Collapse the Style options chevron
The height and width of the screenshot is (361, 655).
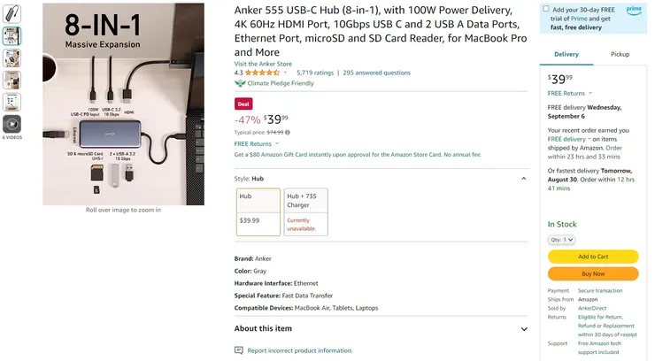tap(523, 179)
